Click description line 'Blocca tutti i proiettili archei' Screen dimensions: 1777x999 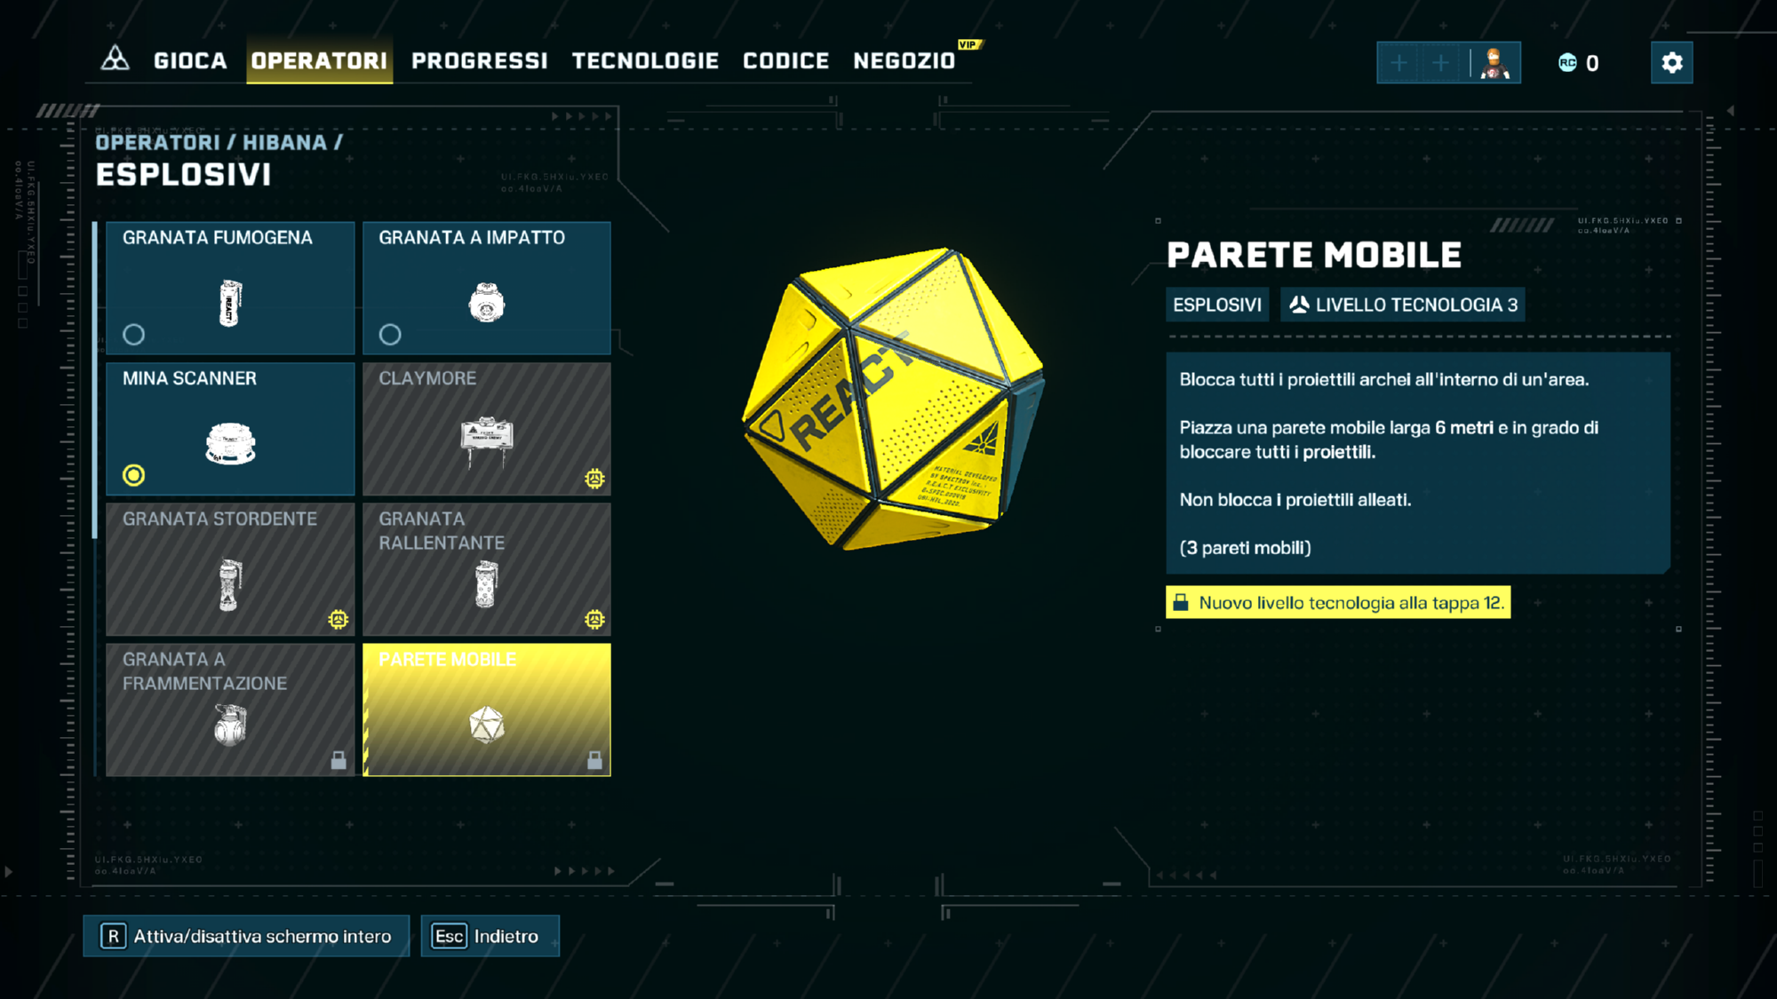coord(1383,379)
